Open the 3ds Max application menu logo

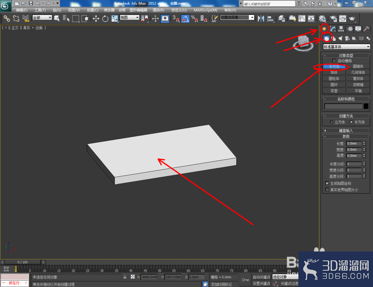pos(6,6)
